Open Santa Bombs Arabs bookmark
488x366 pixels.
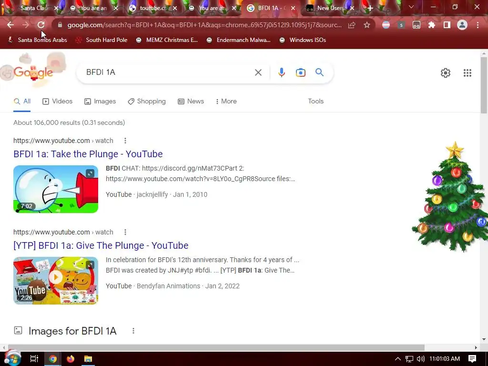click(x=37, y=40)
